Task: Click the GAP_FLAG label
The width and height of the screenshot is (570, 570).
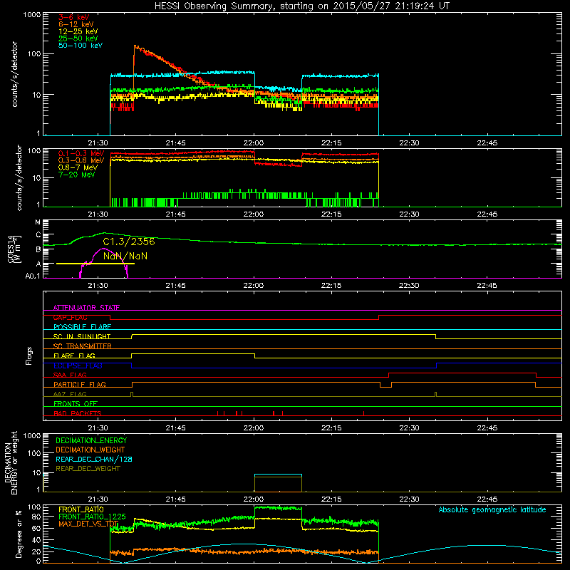Action: click(70, 317)
